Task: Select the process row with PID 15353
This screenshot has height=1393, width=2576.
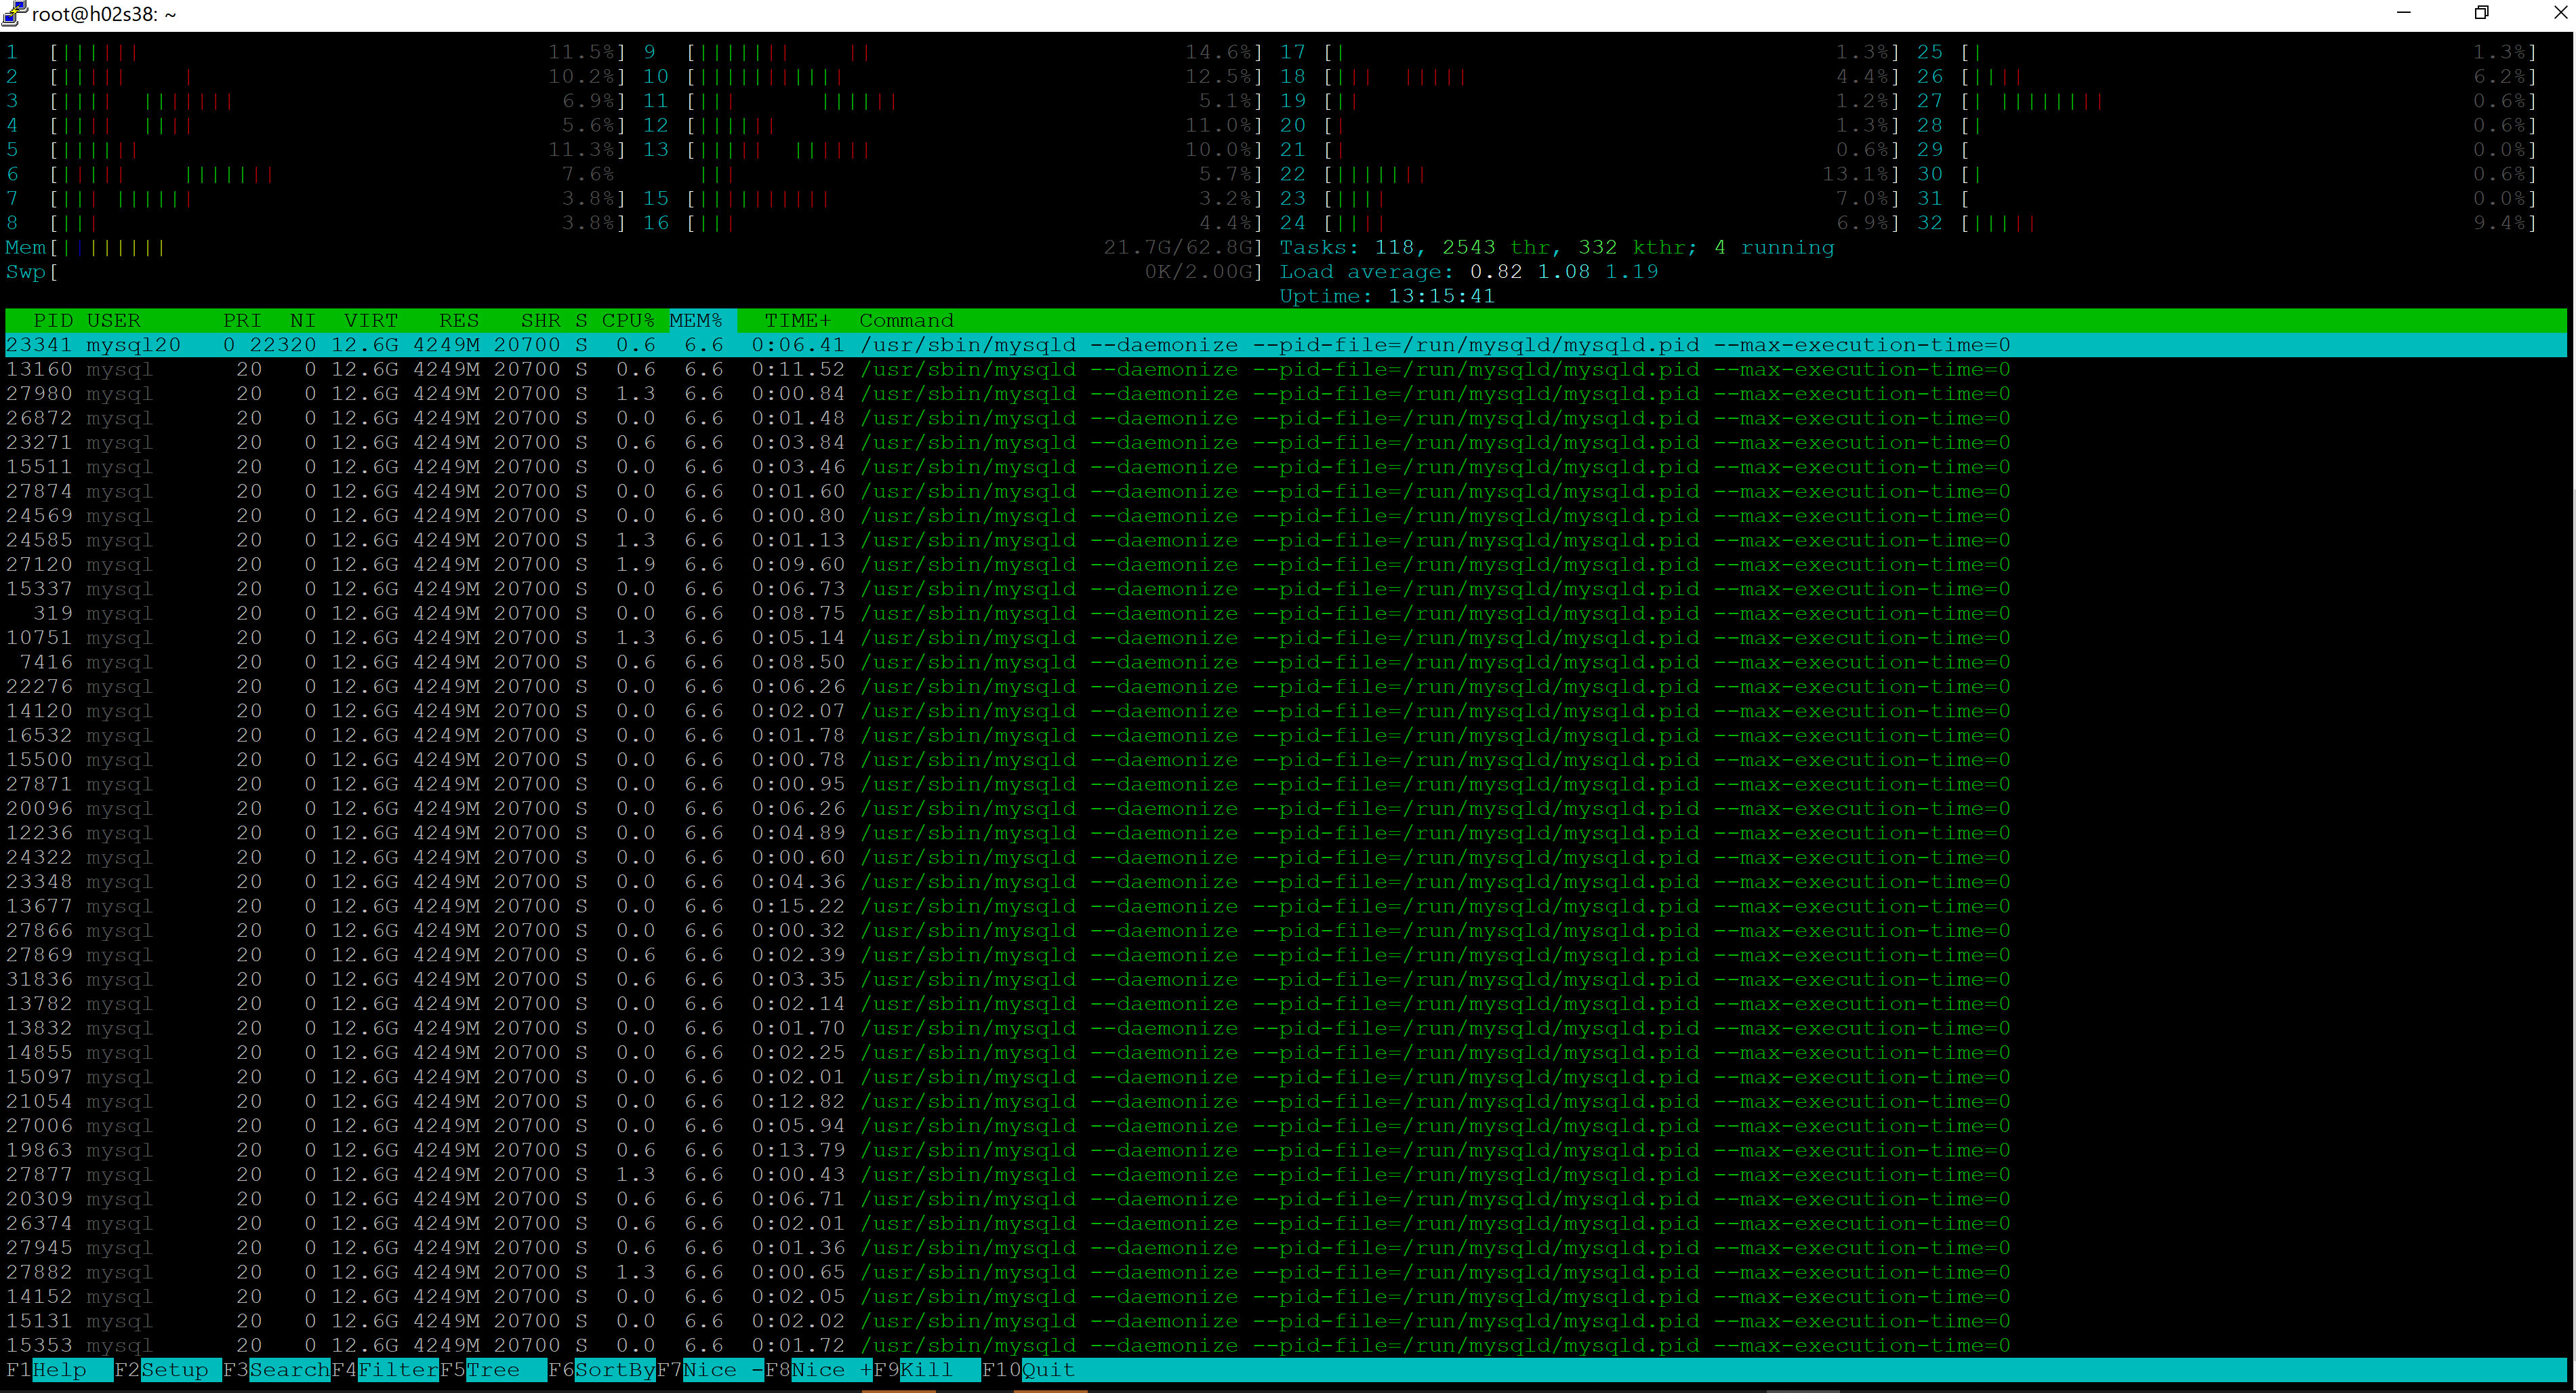Action: [1286, 1345]
